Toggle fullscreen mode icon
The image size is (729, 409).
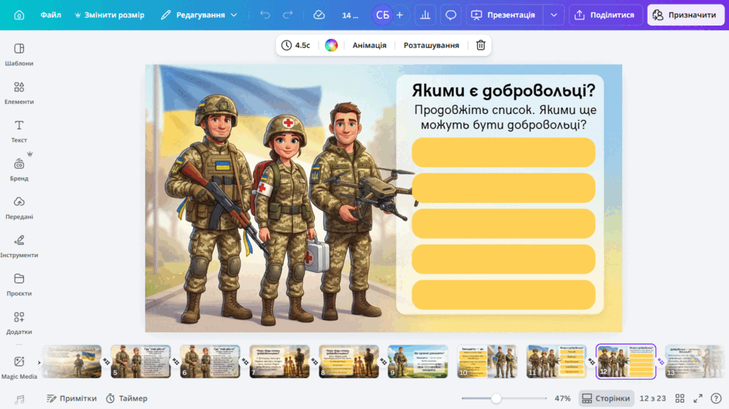point(698,398)
